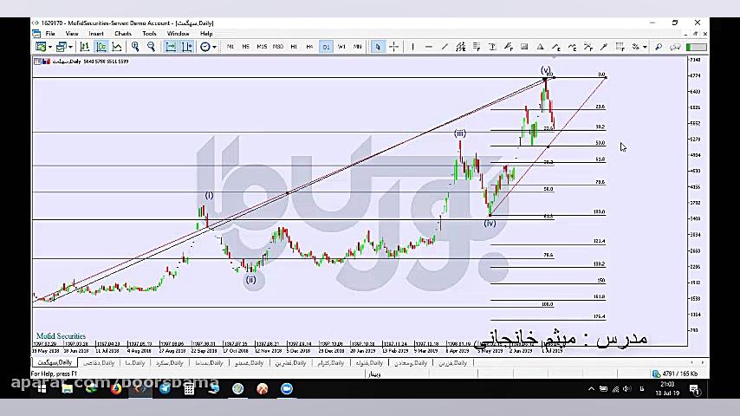Select the M30 timeframe
The image size is (740, 416).
[278, 47]
